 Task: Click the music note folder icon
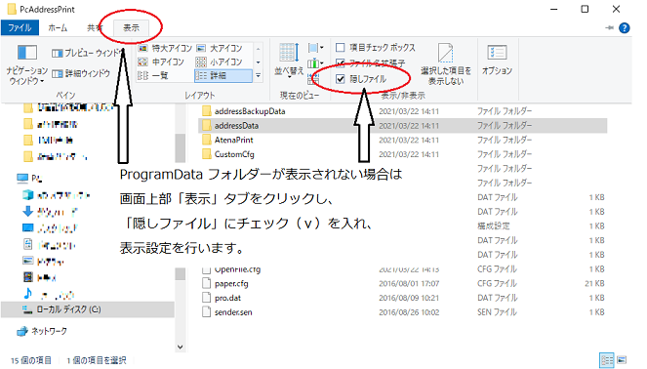(27, 294)
